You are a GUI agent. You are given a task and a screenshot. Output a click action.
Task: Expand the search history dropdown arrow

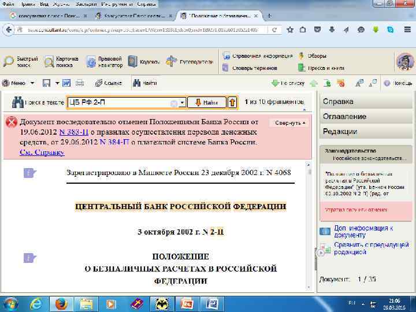[x=182, y=103]
